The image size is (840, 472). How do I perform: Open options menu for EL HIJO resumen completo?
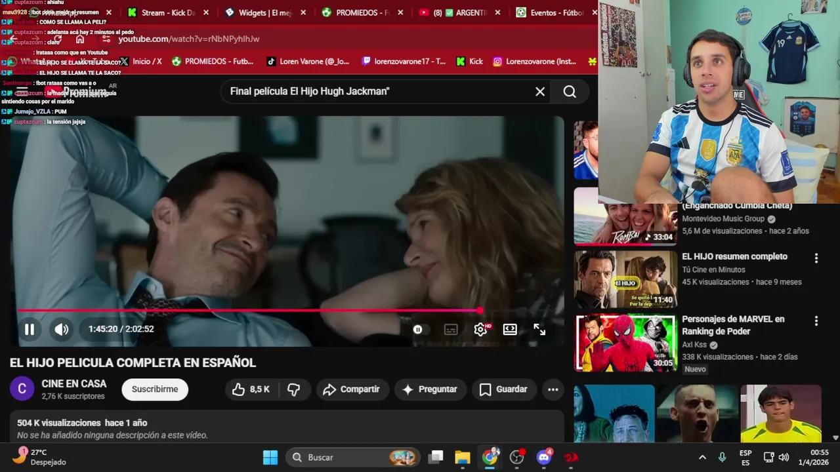coord(816,258)
